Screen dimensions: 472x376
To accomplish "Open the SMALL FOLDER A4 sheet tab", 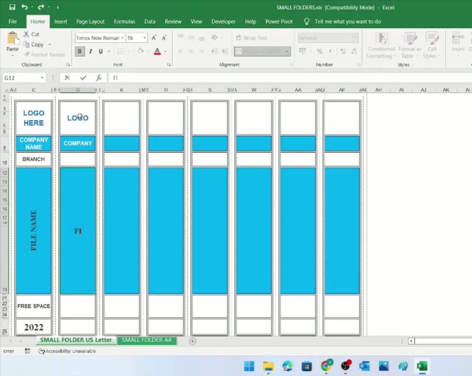I will tap(146, 340).
